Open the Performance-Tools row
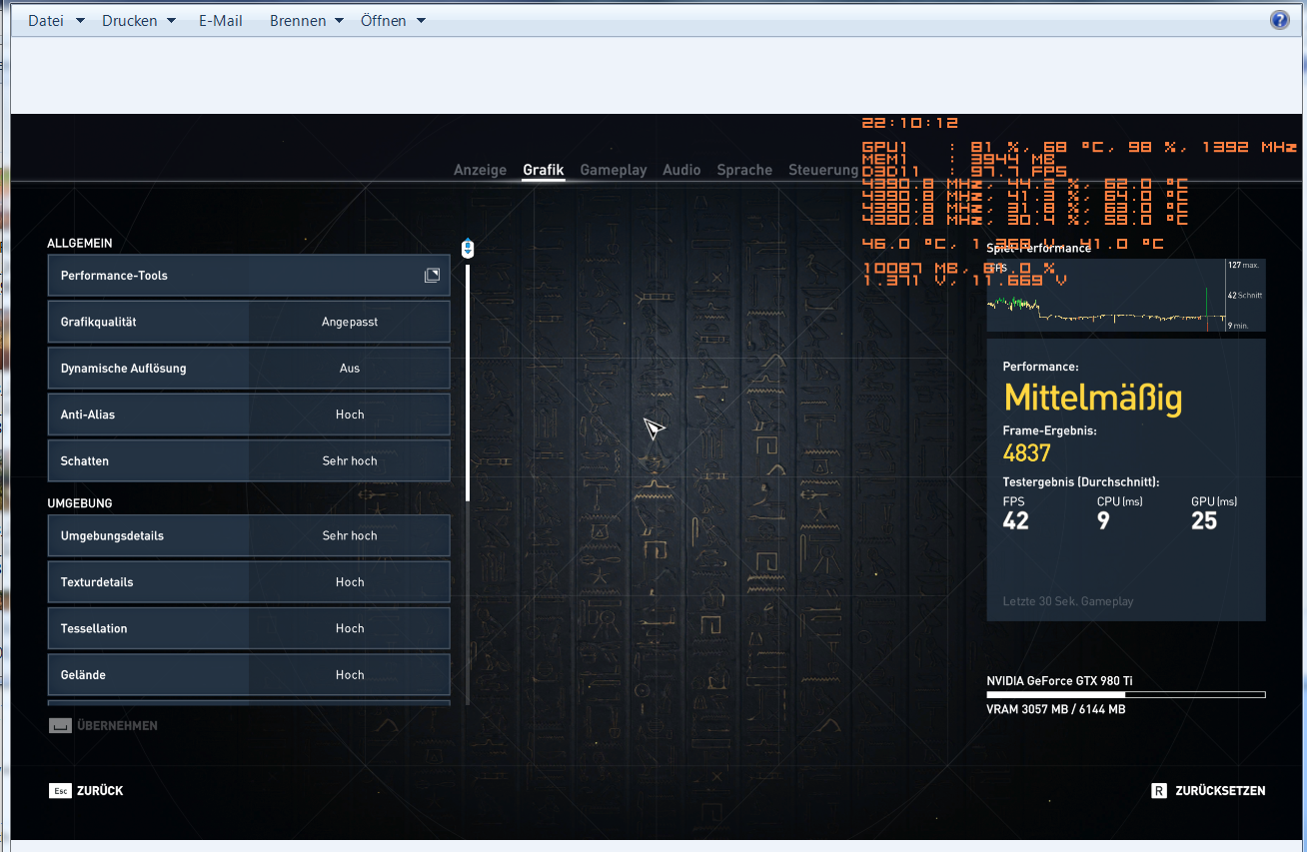 tap(249, 276)
